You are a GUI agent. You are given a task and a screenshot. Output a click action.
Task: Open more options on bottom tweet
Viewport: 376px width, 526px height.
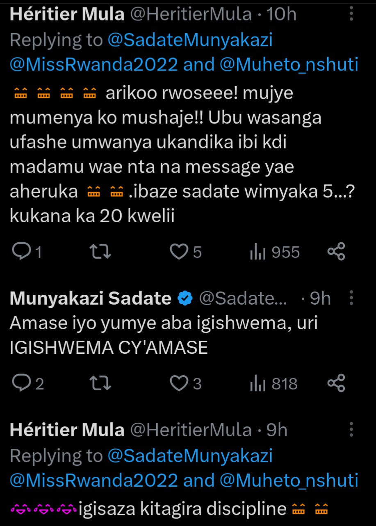tap(351, 430)
